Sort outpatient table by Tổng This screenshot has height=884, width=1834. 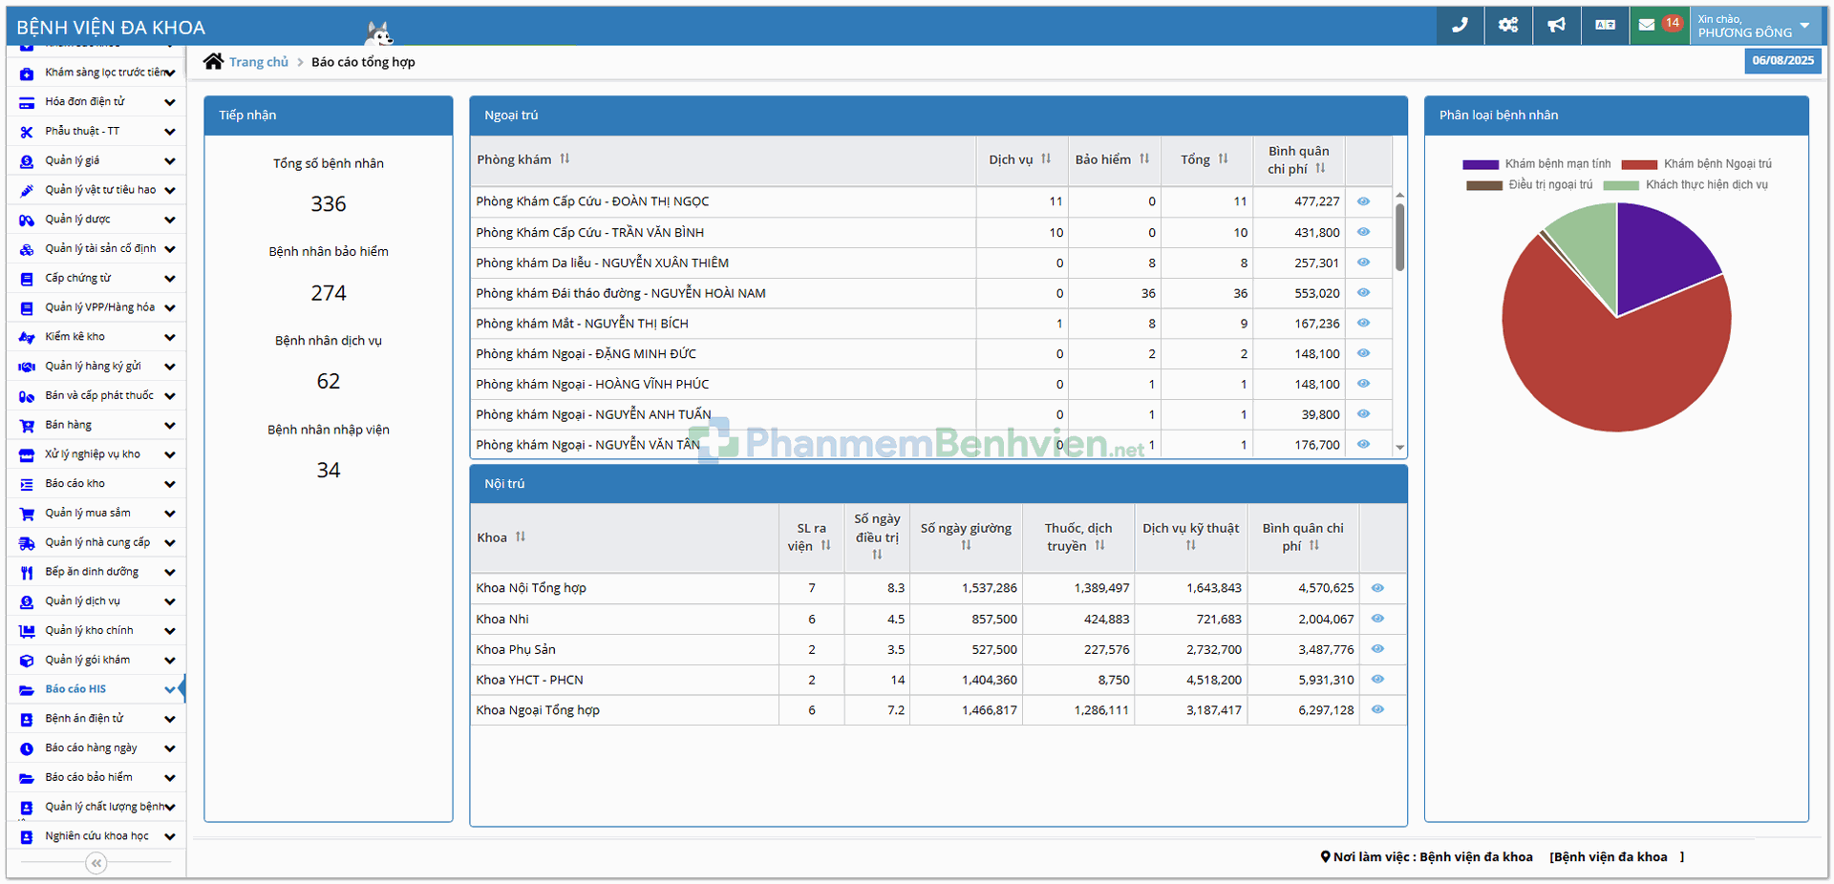tap(1224, 159)
